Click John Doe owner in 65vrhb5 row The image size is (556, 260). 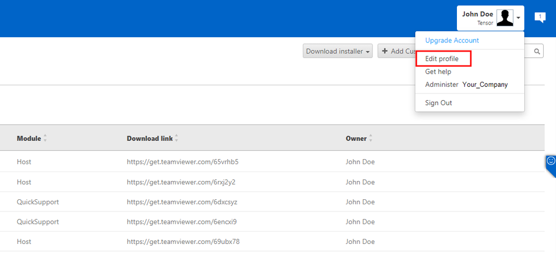click(360, 162)
